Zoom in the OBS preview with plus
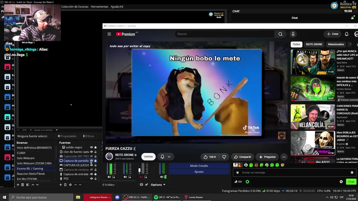358x201 pixels. [30, 130]
